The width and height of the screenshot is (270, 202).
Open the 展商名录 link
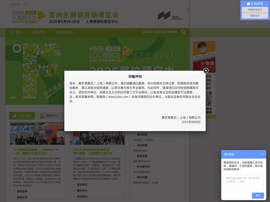(x=22, y=197)
